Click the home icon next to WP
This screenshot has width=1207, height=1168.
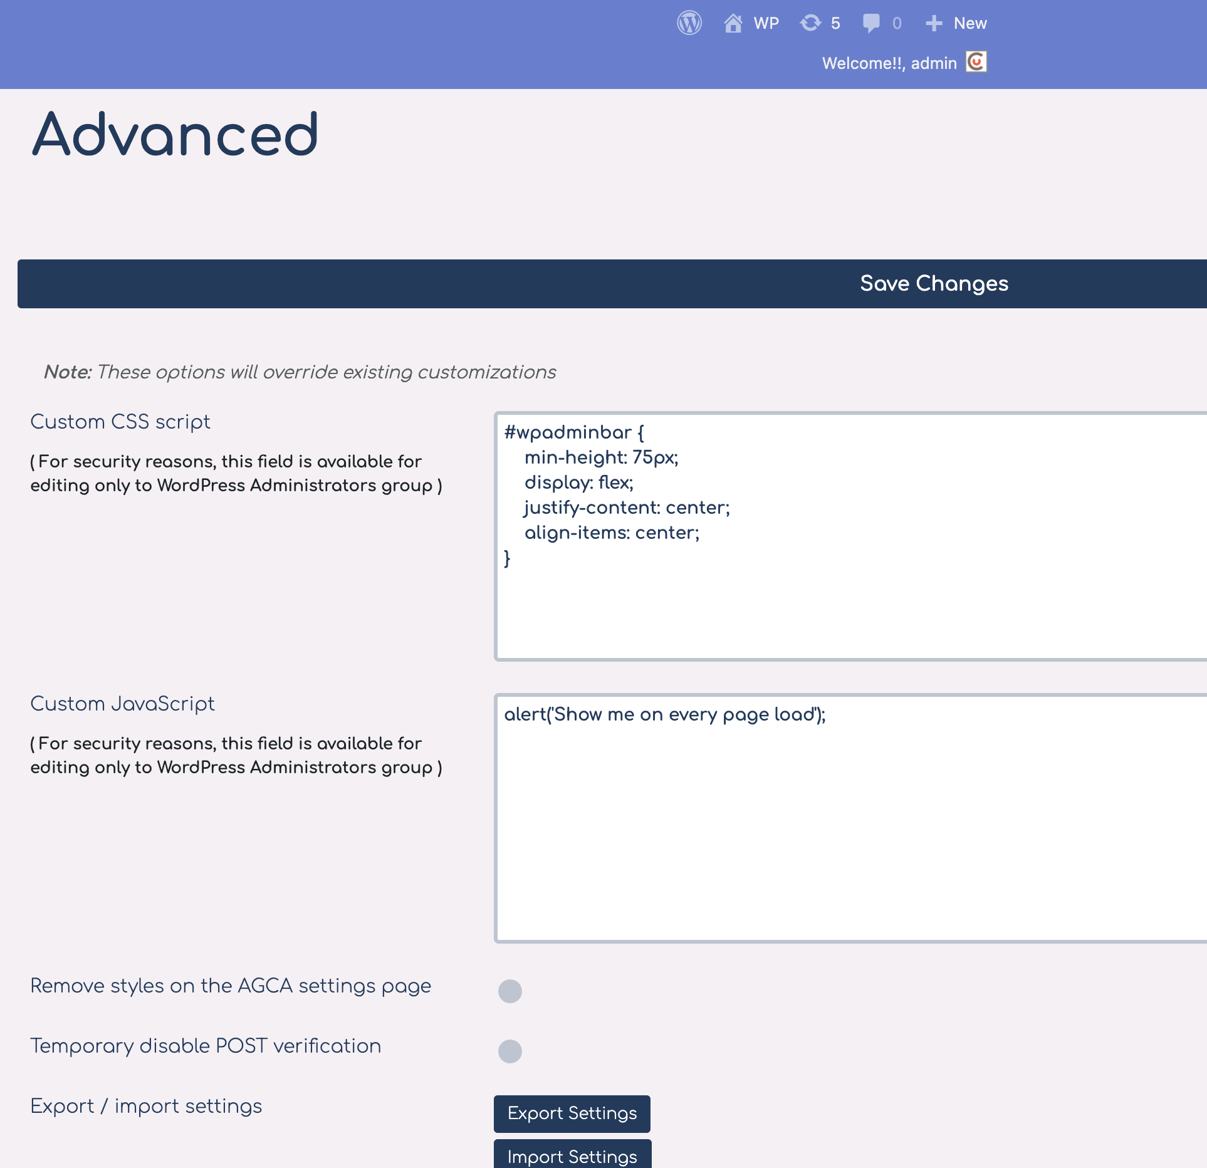pos(733,23)
